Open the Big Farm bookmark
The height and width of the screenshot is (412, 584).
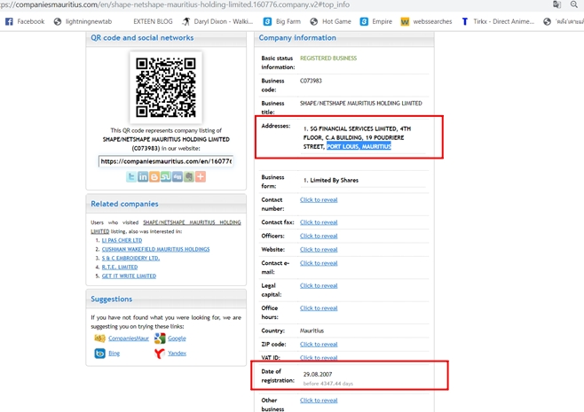pos(281,21)
